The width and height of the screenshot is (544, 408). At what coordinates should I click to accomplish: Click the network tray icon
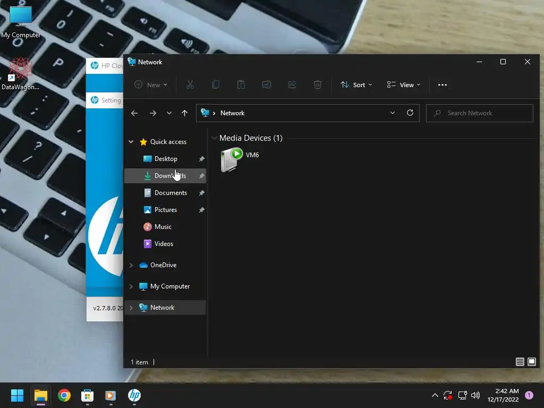click(x=462, y=395)
